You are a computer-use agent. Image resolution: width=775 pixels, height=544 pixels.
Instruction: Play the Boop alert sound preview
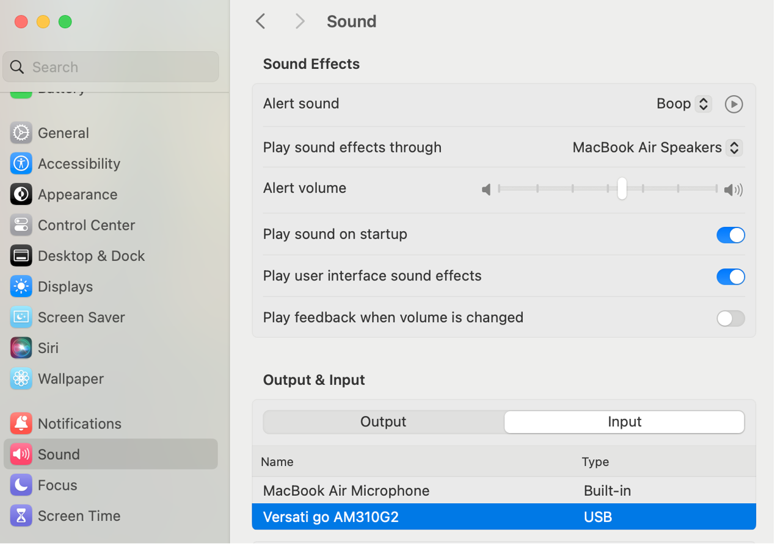click(733, 104)
